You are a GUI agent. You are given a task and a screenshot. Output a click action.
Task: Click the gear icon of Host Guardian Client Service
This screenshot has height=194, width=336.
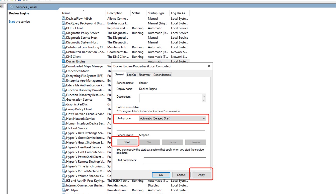tap(64, 114)
